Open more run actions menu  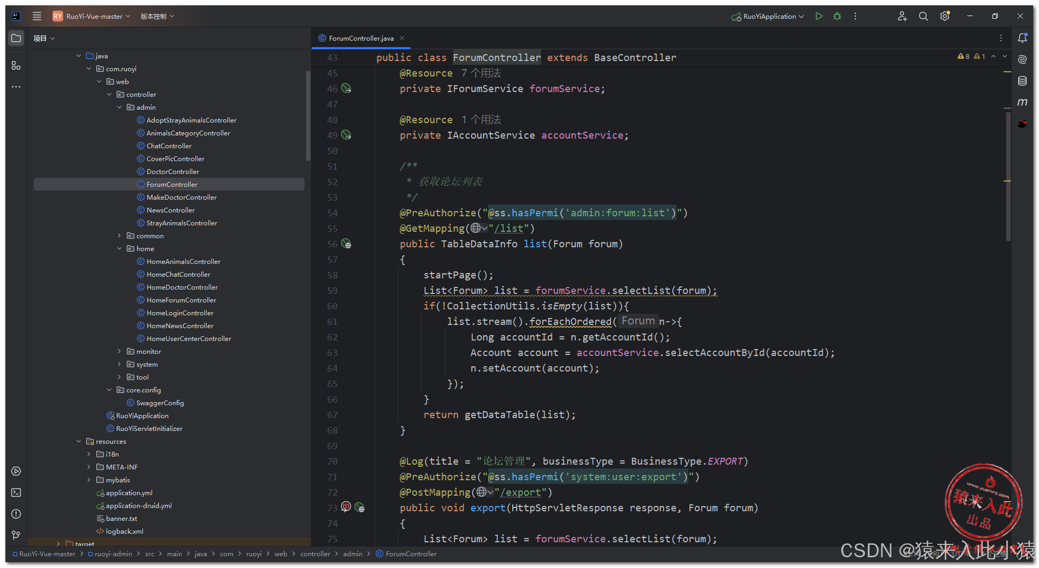click(x=855, y=16)
